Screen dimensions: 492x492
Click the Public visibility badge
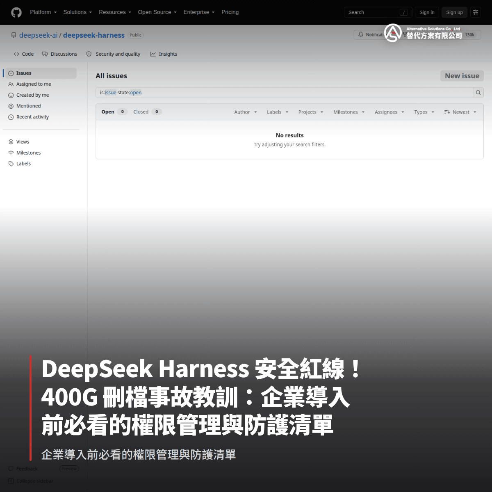136,35
